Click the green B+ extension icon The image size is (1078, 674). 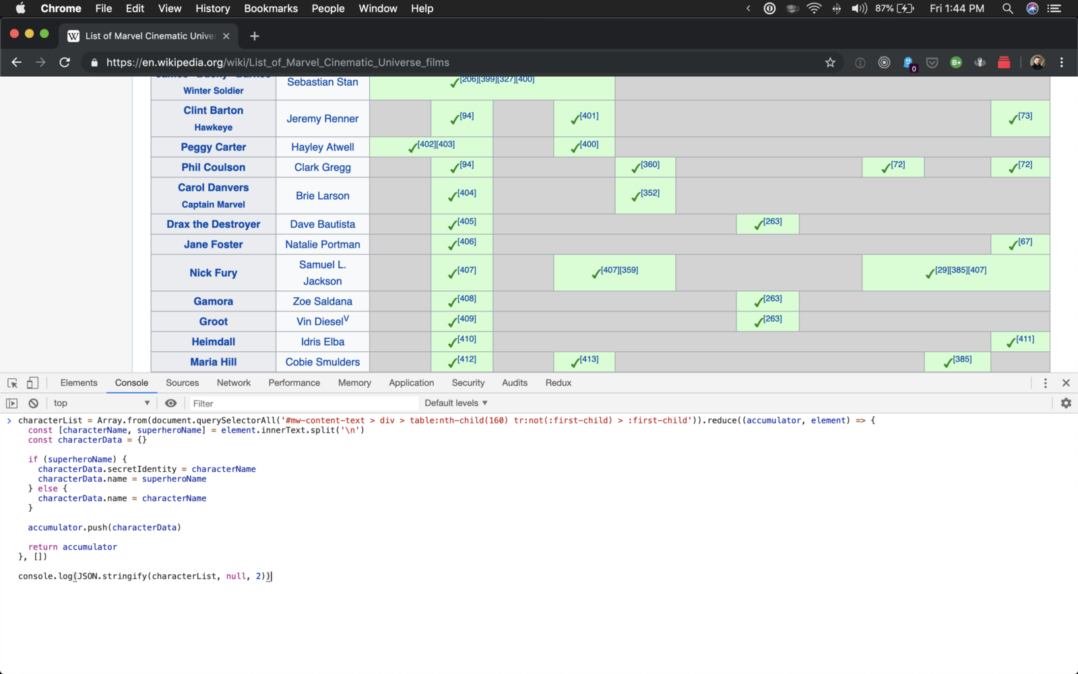(x=956, y=62)
